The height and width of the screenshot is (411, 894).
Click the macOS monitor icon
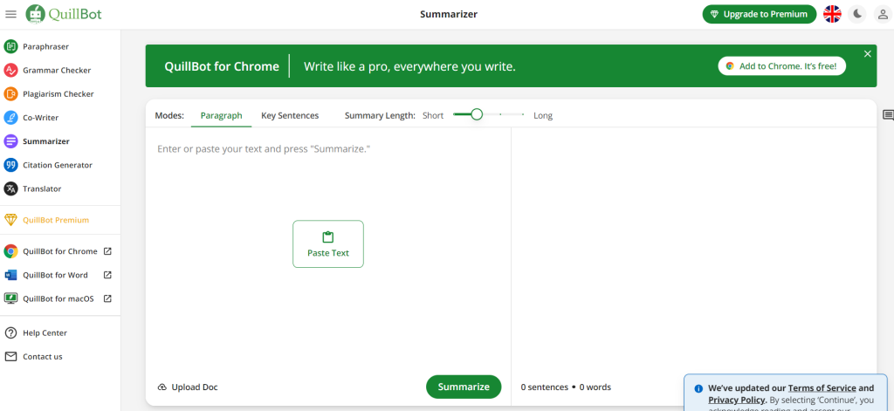(x=10, y=298)
